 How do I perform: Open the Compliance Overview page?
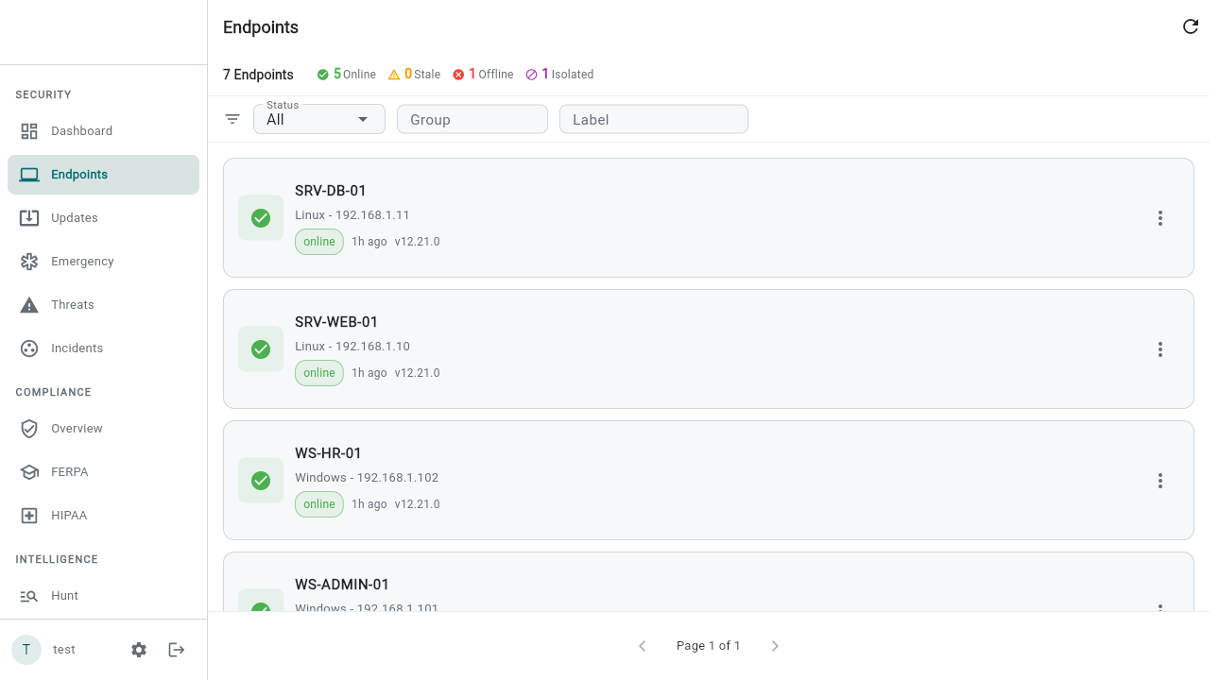77,428
